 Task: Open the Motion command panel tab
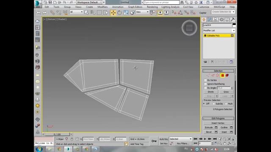pos(221,20)
